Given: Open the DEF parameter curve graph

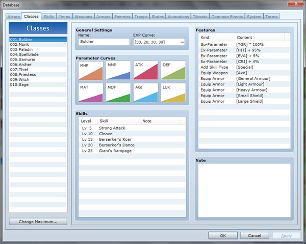Looking at the screenshot, I should [x=173, y=71].
